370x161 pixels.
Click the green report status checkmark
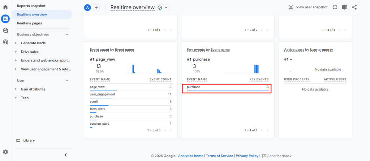pos(160,8)
